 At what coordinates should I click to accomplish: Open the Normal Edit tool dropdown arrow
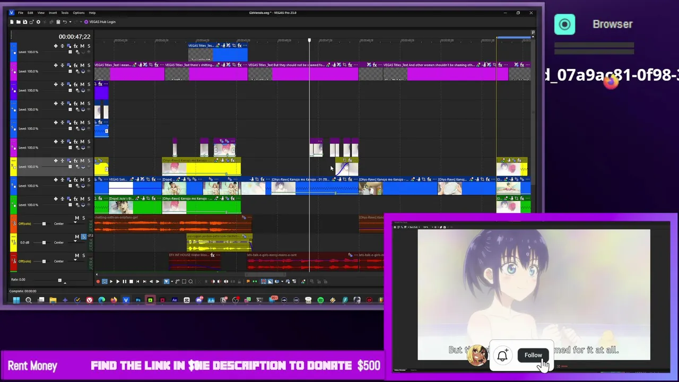(172, 282)
